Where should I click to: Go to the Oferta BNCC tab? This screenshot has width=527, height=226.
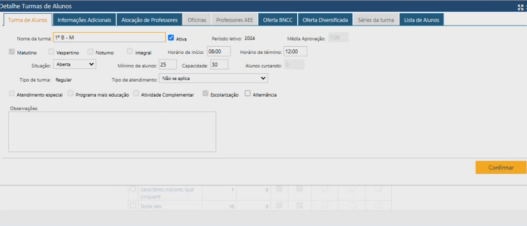click(x=278, y=20)
